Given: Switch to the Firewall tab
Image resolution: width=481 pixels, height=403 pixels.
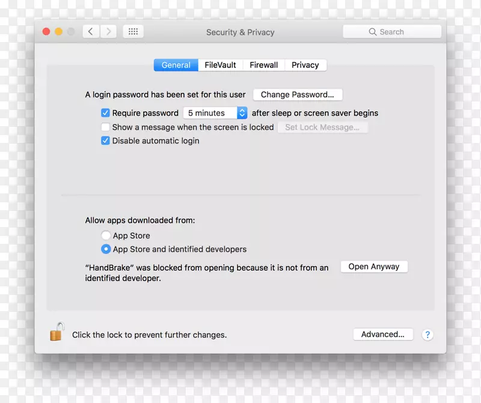Looking at the screenshot, I should [x=263, y=65].
